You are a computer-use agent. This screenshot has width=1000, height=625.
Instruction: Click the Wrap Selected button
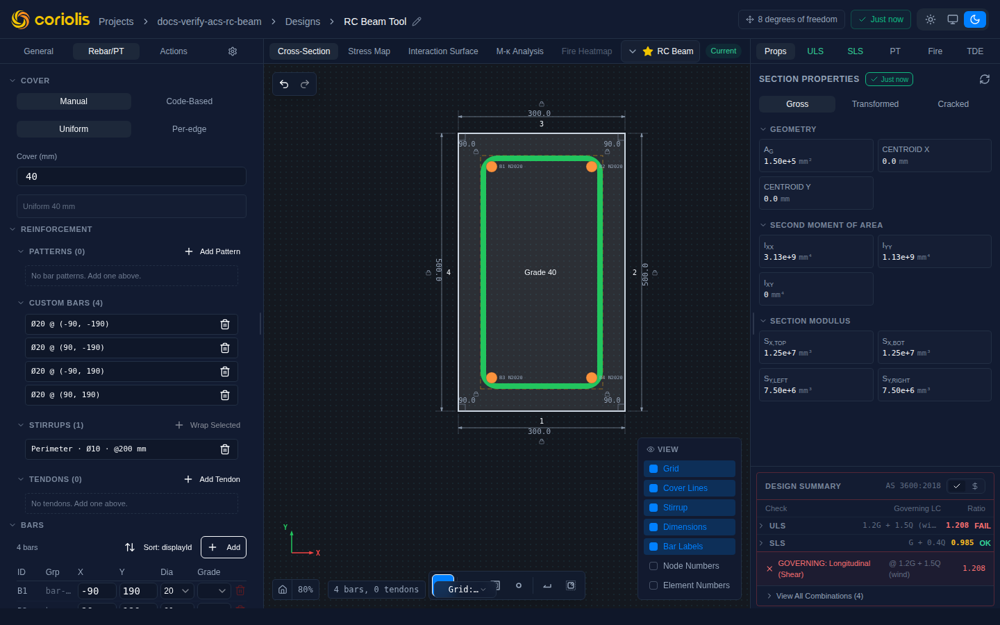tap(208, 425)
